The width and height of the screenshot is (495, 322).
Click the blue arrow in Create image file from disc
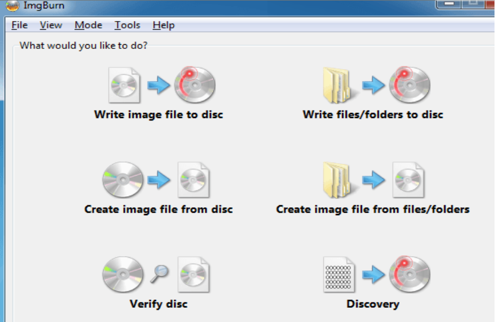point(159,180)
